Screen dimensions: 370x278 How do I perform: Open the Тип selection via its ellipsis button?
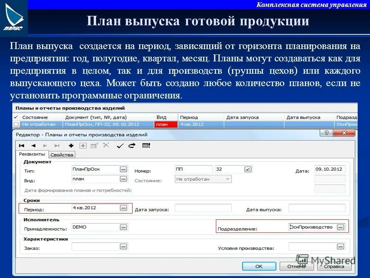123,169
